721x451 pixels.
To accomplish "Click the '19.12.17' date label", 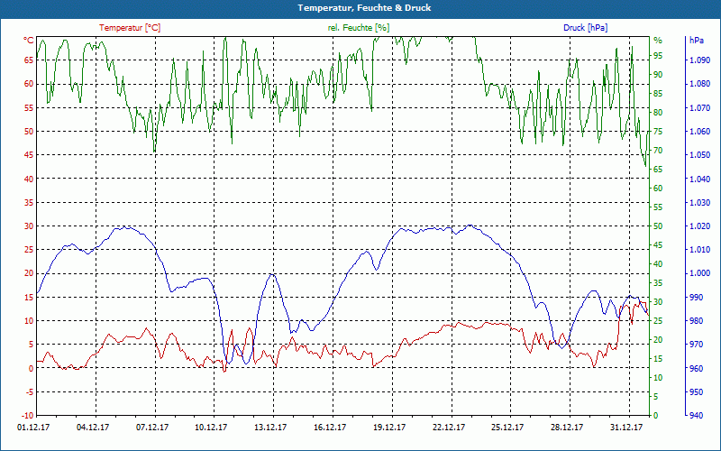I will coord(389,428).
